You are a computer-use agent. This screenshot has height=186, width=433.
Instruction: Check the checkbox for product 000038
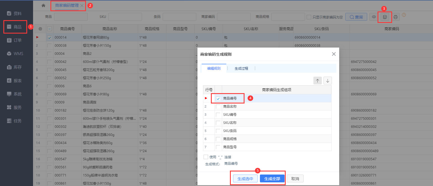(x=50, y=46)
